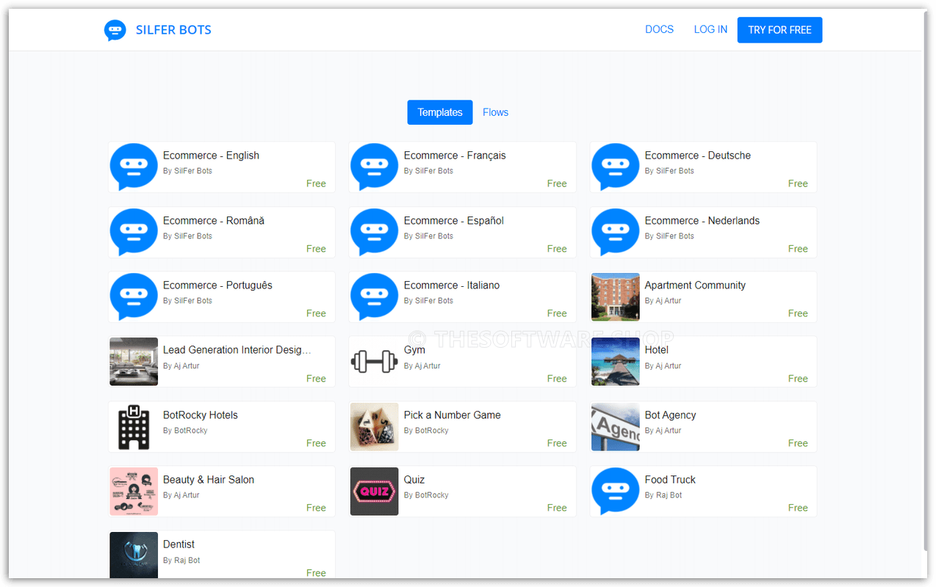Switch to the Flows tab
This screenshot has height=587, width=936.
pyautogui.click(x=494, y=112)
